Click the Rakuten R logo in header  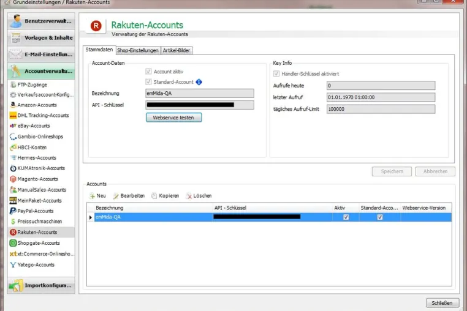click(96, 26)
